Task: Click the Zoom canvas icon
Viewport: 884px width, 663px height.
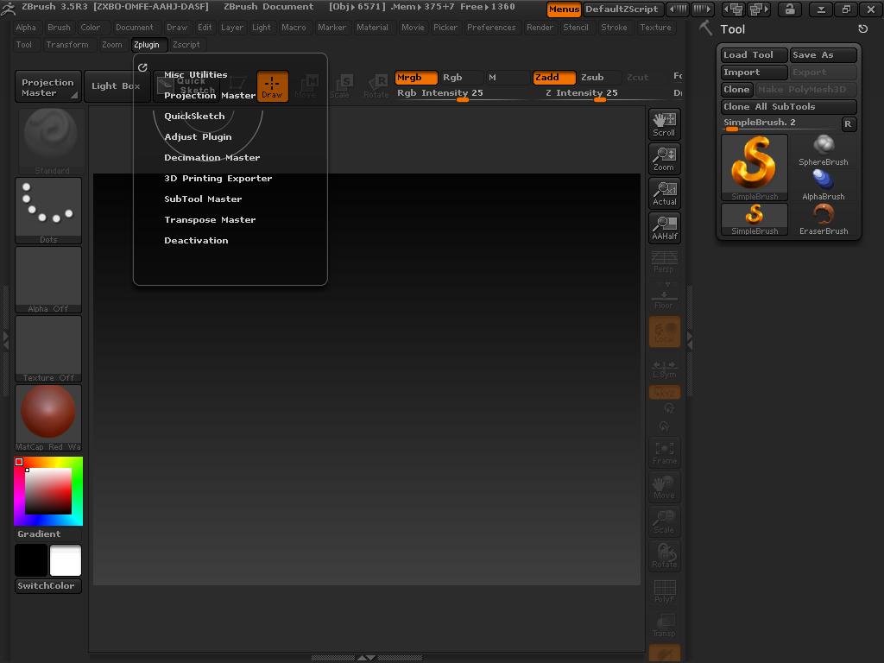Action: click(664, 159)
